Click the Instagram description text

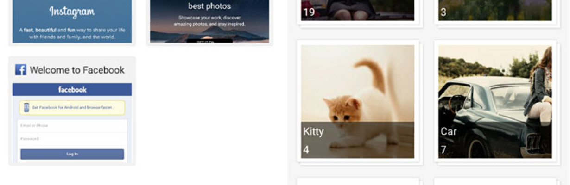click(x=72, y=33)
